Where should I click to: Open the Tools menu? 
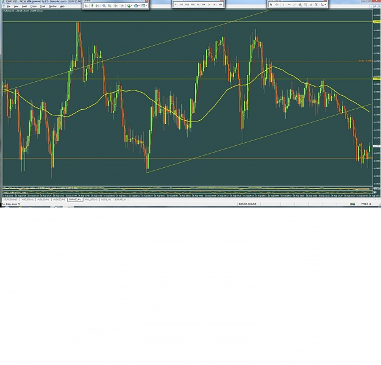43,6
